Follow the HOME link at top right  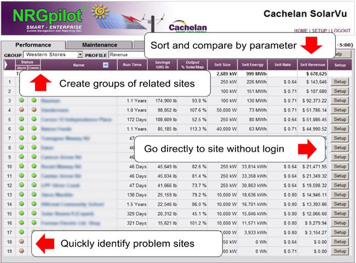pyautogui.click(x=301, y=31)
